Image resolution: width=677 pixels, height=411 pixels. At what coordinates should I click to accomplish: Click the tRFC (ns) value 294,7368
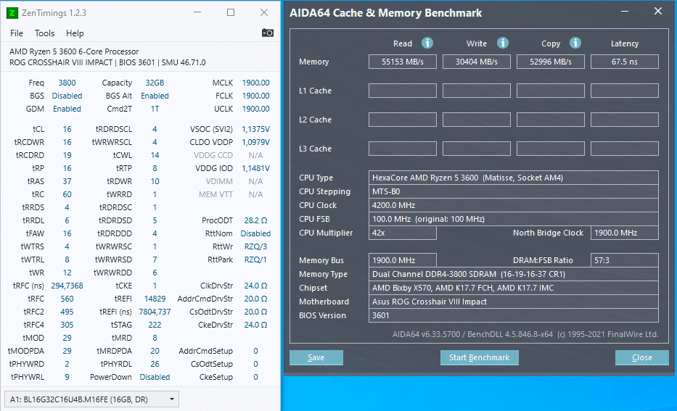67,286
